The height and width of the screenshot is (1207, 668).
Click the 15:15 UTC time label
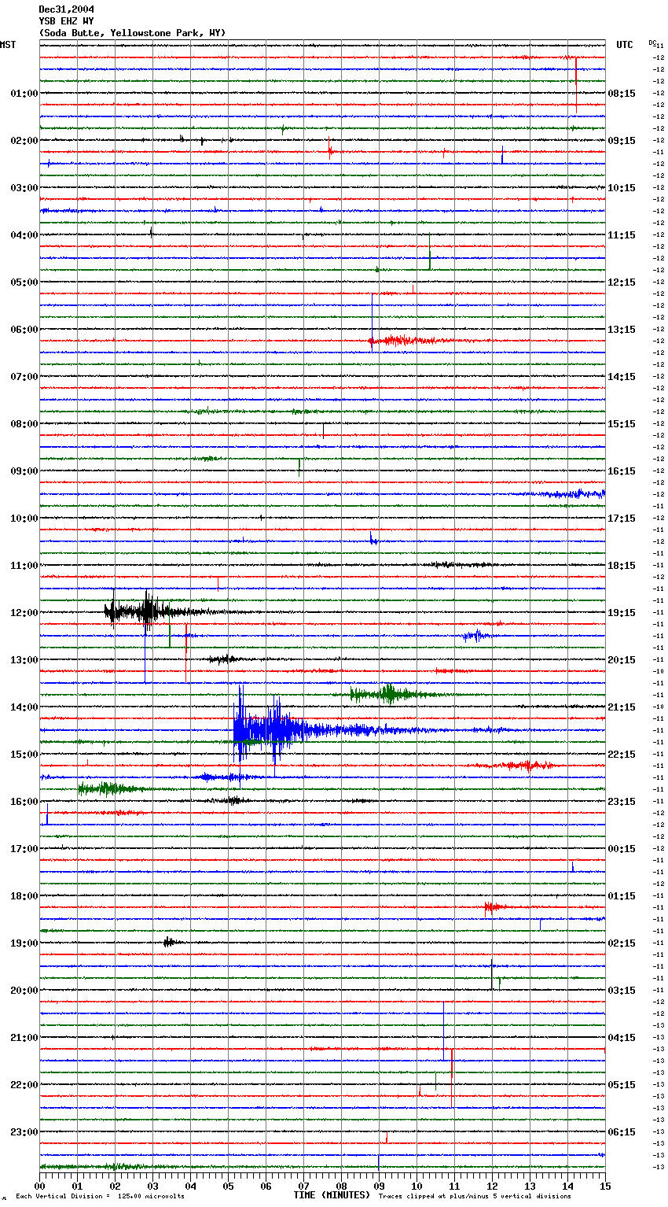622,423
